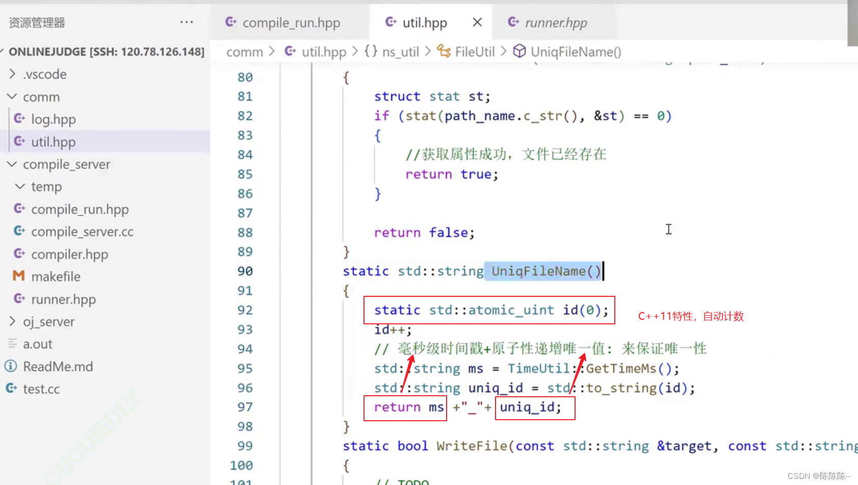This screenshot has width=858, height=485.
Task: Click 'id++;' on line 93
Action: tap(393, 329)
